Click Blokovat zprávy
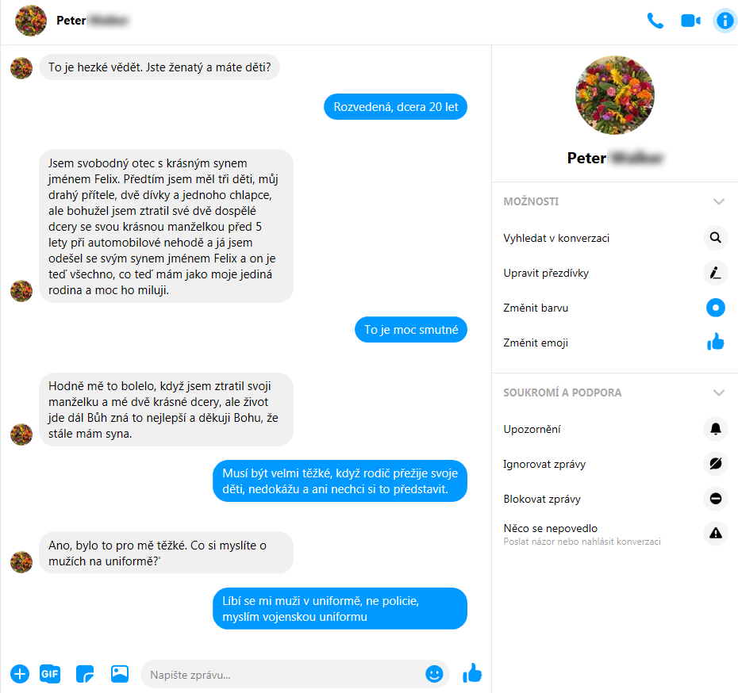The height and width of the screenshot is (693, 738). coord(613,499)
